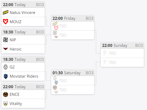Select the 22:00 Sunday final match header
Viewport: 147px width, 110px height.
tap(122, 46)
